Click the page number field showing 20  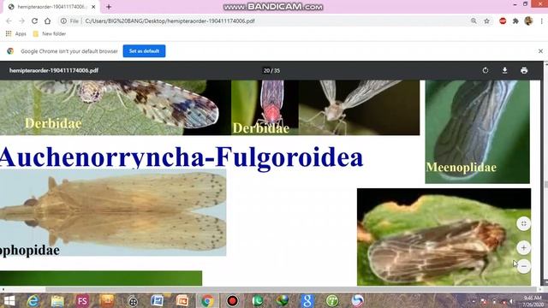click(x=266, y=70)
